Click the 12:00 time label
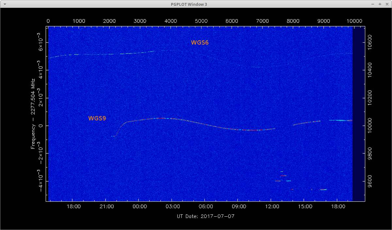The width and height of the screenshot is (392, 230). point(272,206)
